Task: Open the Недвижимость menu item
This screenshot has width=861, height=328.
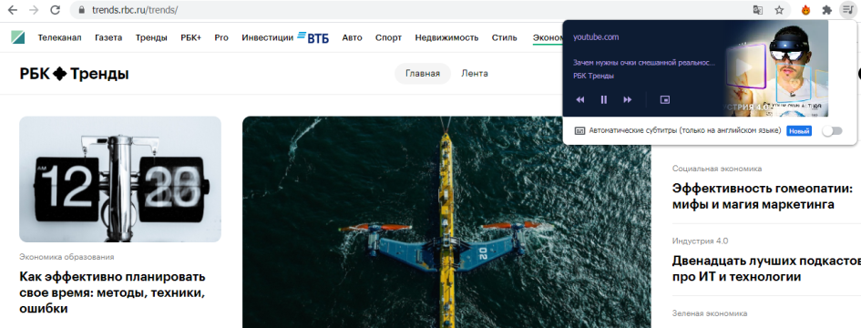Action: pyautogui.click(x=446, y=37)
